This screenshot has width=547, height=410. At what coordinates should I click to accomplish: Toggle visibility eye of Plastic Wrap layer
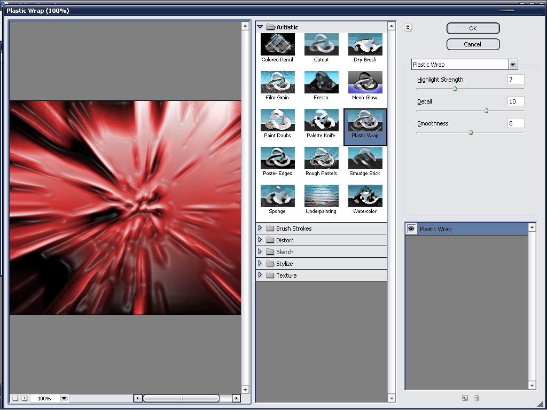[x=411, y=229]
